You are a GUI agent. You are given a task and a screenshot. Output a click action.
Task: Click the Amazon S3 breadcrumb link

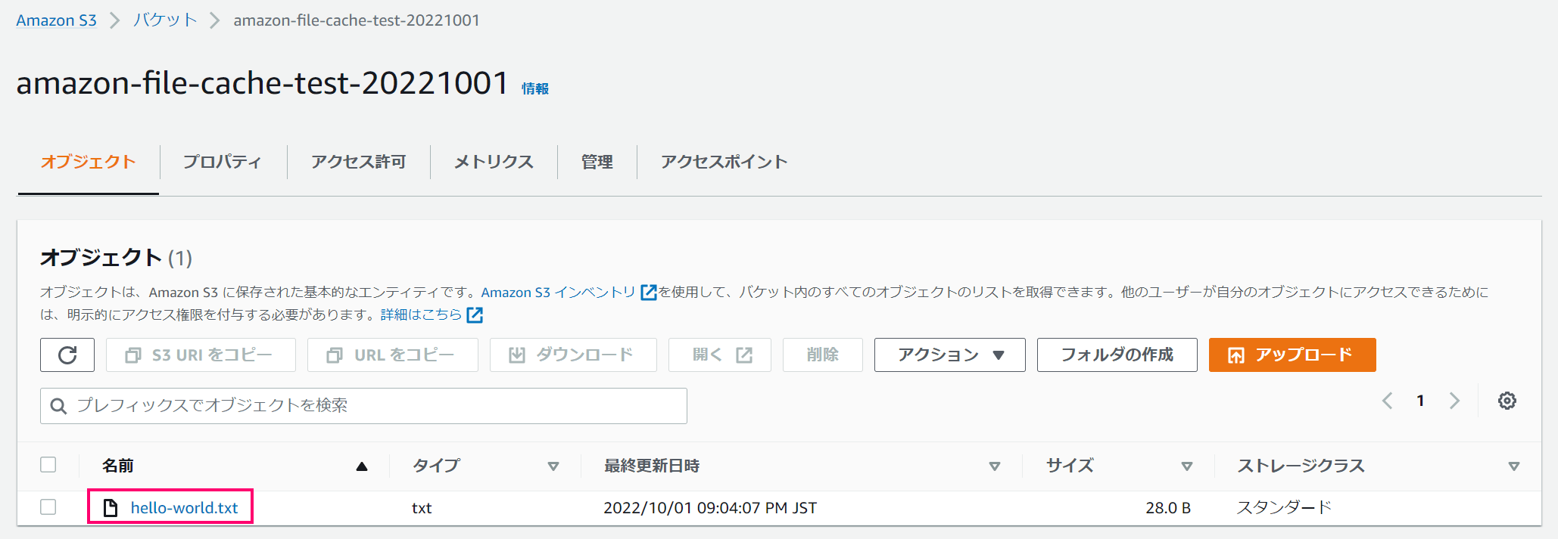(57, 20)
